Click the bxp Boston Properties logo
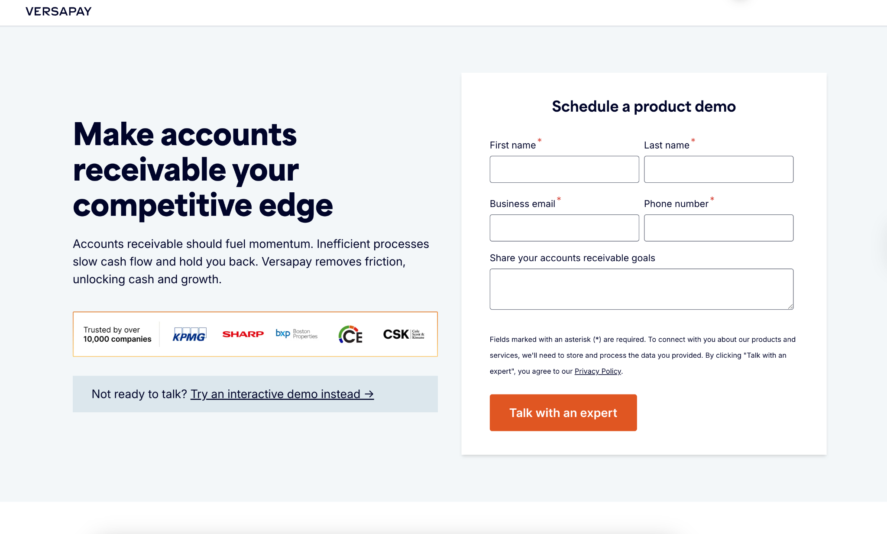 tap(297, 333)
